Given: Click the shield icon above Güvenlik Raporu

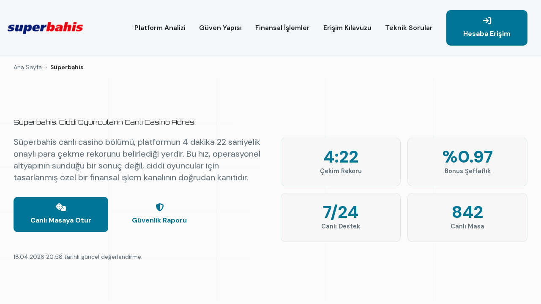Looking at the screenshot, I should tap(159, 207).
